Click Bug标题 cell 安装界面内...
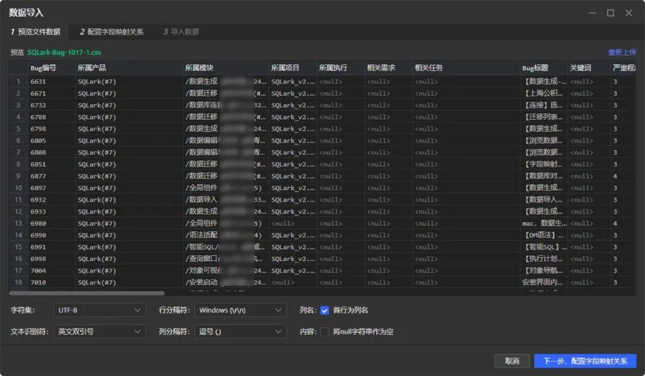The height and width of the screenshot is (376, 645). [544, 283]
